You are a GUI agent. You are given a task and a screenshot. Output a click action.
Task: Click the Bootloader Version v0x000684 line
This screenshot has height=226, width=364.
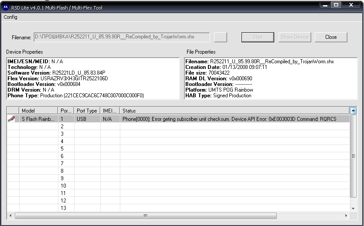pos(44,84)
